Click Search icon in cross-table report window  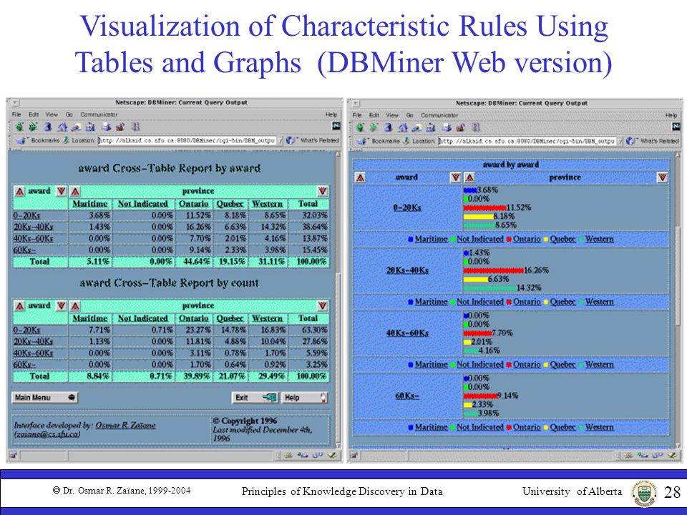pyautogui.click(x=77, y=127)
